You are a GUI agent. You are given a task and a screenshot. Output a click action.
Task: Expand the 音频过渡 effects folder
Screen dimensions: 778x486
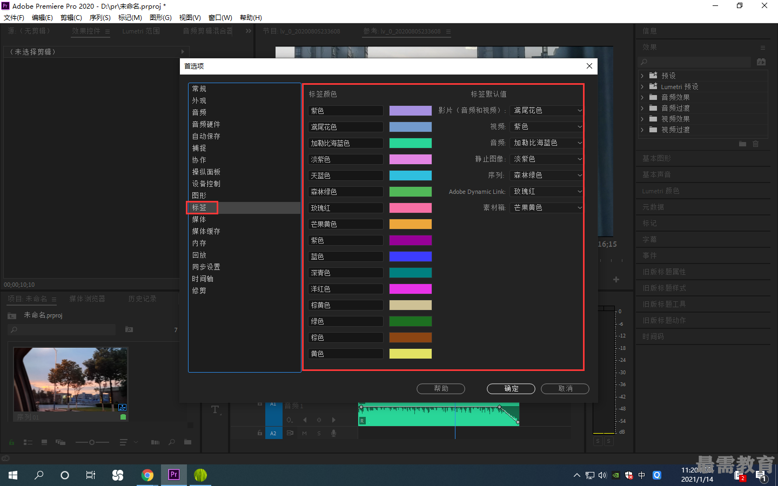(642, 108)
